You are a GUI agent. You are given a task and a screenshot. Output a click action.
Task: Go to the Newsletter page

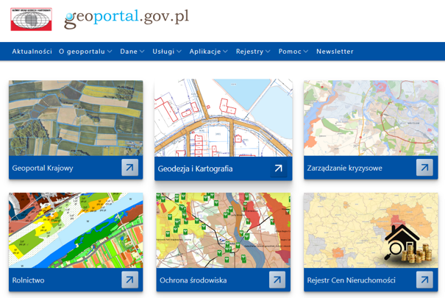(335, 52)
